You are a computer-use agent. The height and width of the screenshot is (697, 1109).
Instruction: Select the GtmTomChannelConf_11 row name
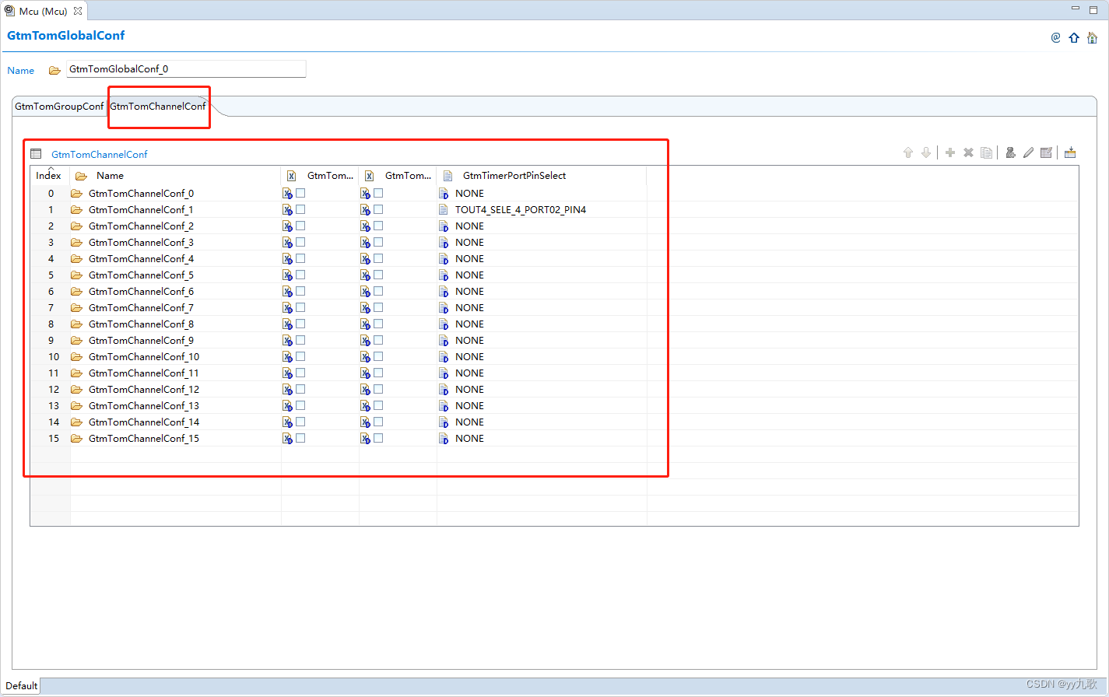point(144,373)
